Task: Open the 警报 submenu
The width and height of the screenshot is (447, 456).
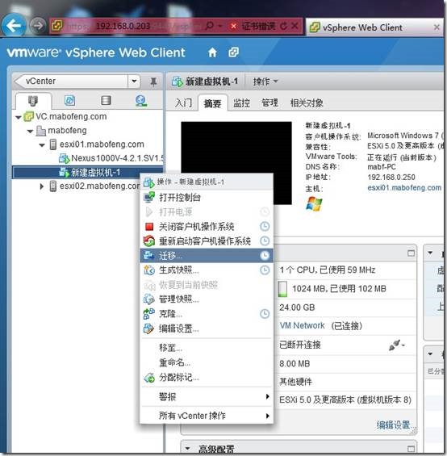Action: click(207, 396)
